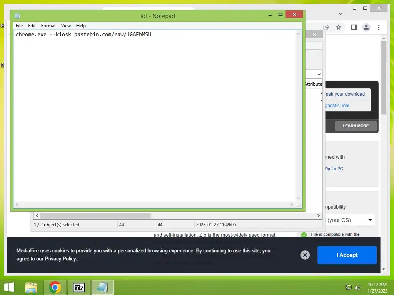The height and width of the screenshot is (295, 394).
Task: Click the Notepad resize grip corner
Action: tap(299, 205)
